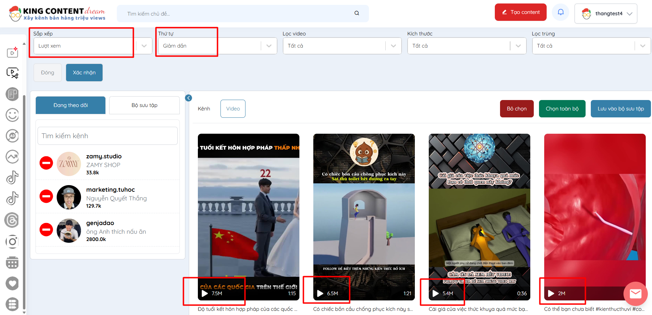Select the toilet kitchen video thumbnail
Image resolution: width=652 pixels, height=315 pixels.
click(364, 217)
